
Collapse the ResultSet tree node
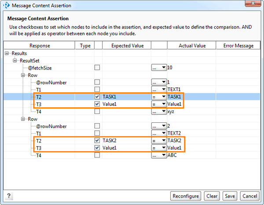pos(15,60)
